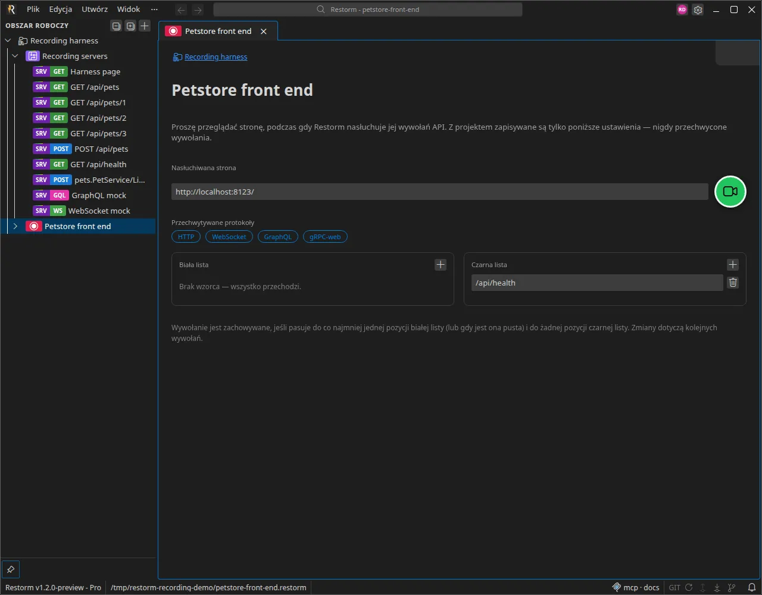Go back with the left arrow

tap(182, 10)
